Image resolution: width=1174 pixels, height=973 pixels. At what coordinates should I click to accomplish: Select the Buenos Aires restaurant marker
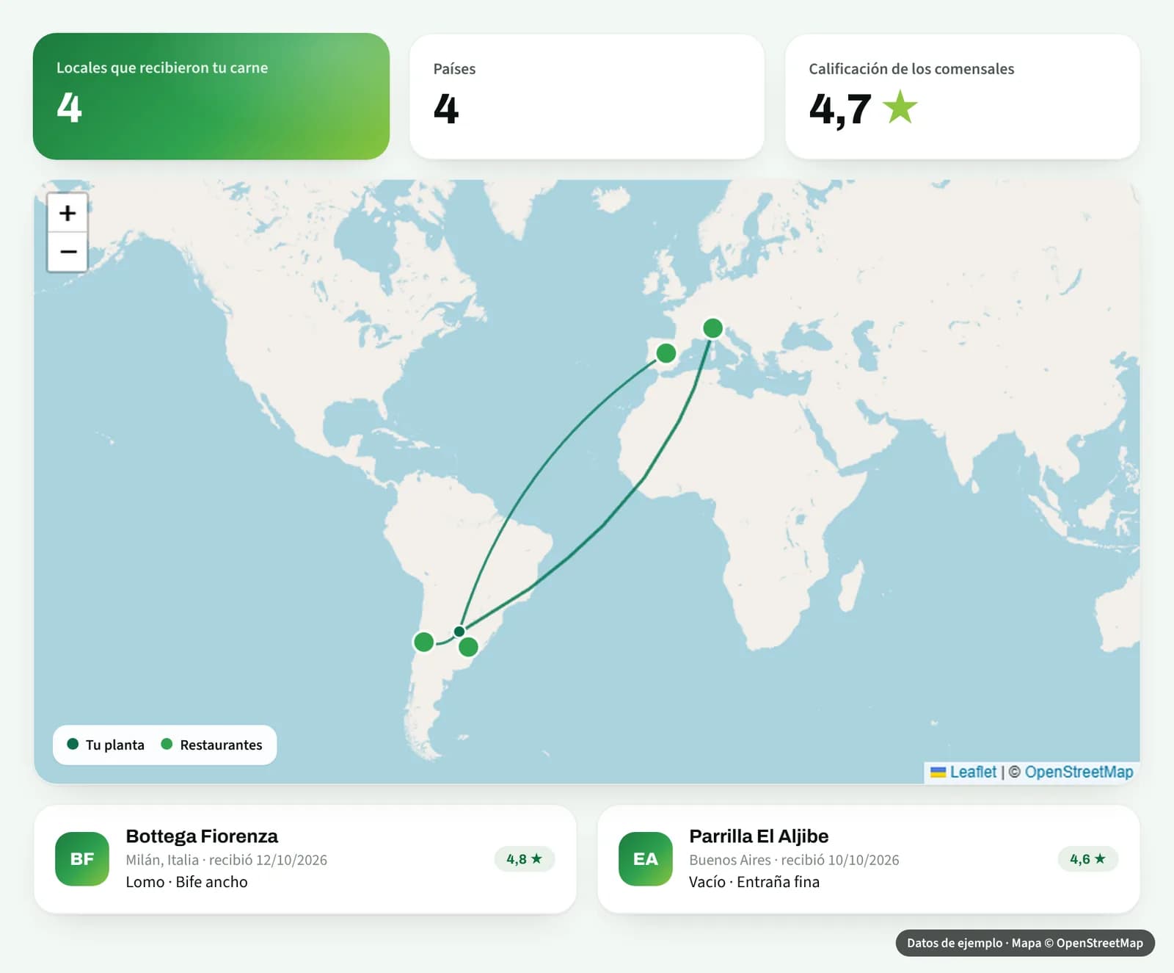(468, 647)
